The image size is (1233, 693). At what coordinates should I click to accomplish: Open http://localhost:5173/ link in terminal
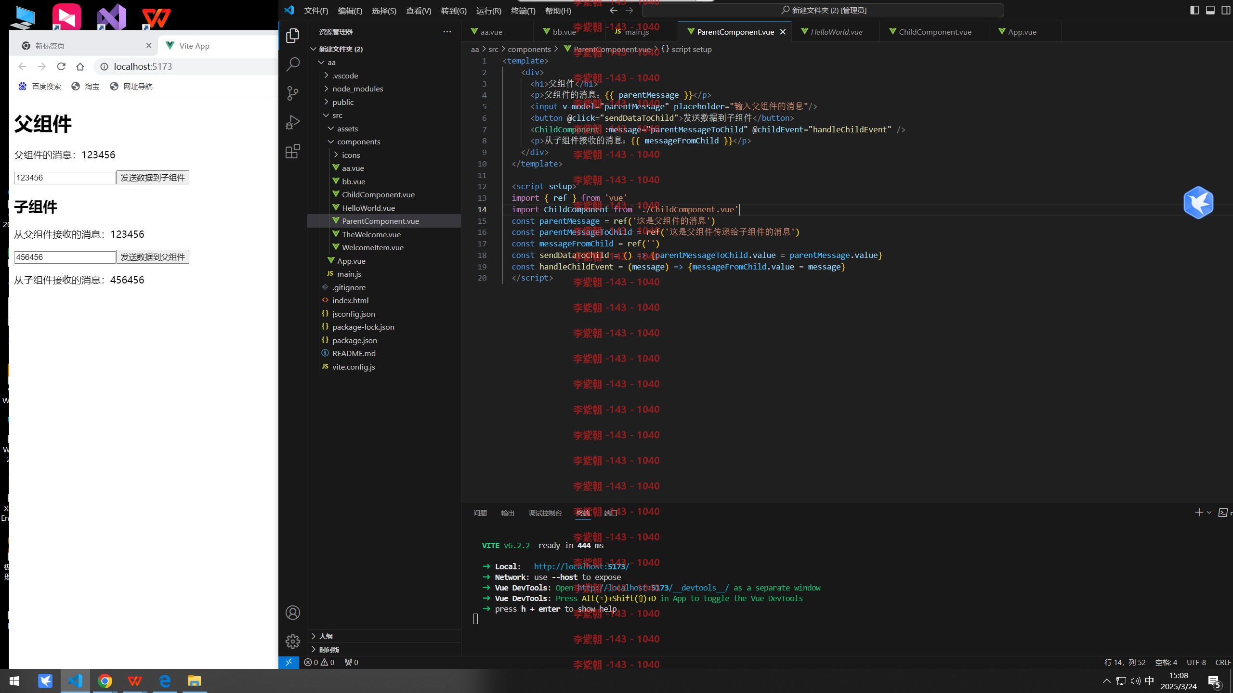pos(581,566)
